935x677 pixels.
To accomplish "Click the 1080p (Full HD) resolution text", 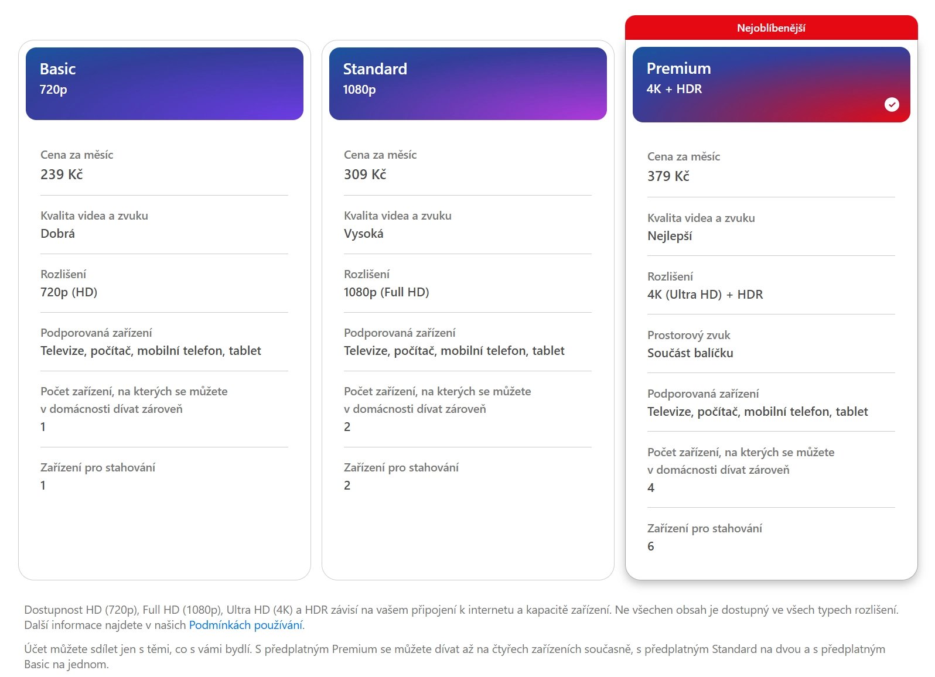I will click(x=386, y=292).
